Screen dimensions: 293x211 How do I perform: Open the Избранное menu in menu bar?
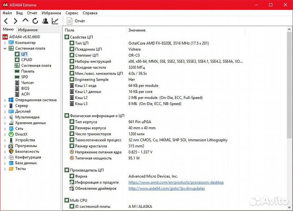pyautogui.click(x=51, y=13)
